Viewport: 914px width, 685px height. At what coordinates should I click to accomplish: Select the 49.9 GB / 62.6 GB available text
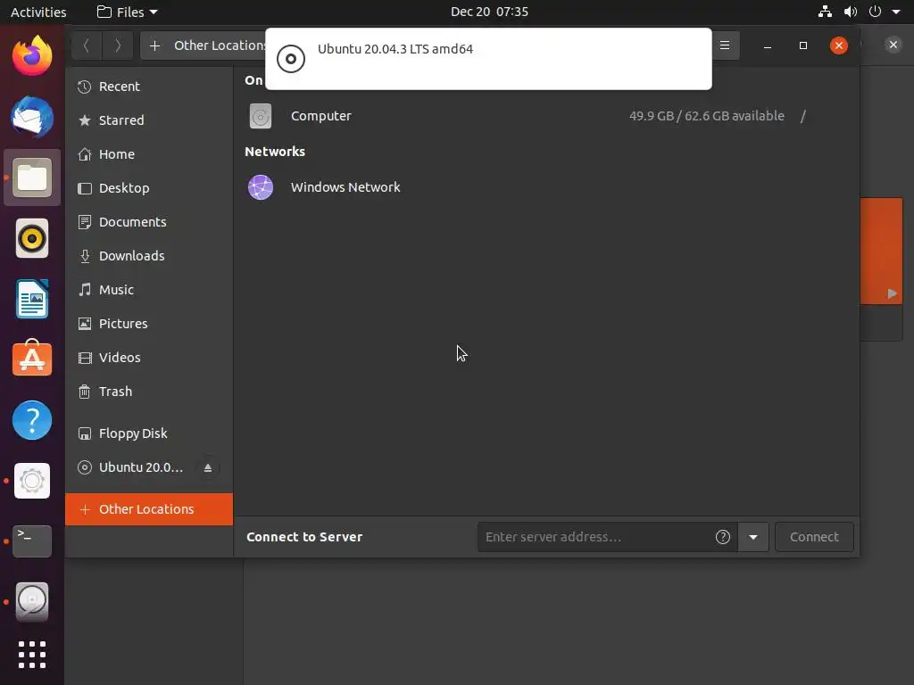(x=707, y=116)
